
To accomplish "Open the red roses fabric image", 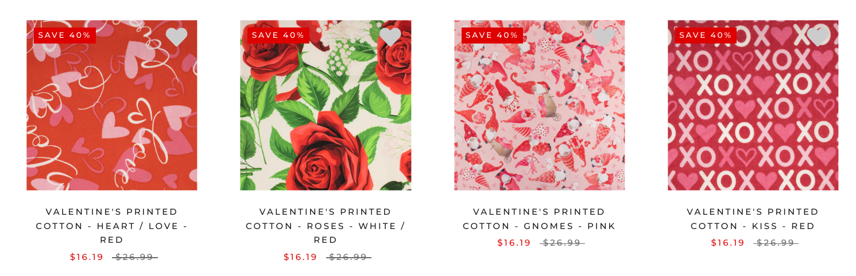I will (x=326, y=105).
